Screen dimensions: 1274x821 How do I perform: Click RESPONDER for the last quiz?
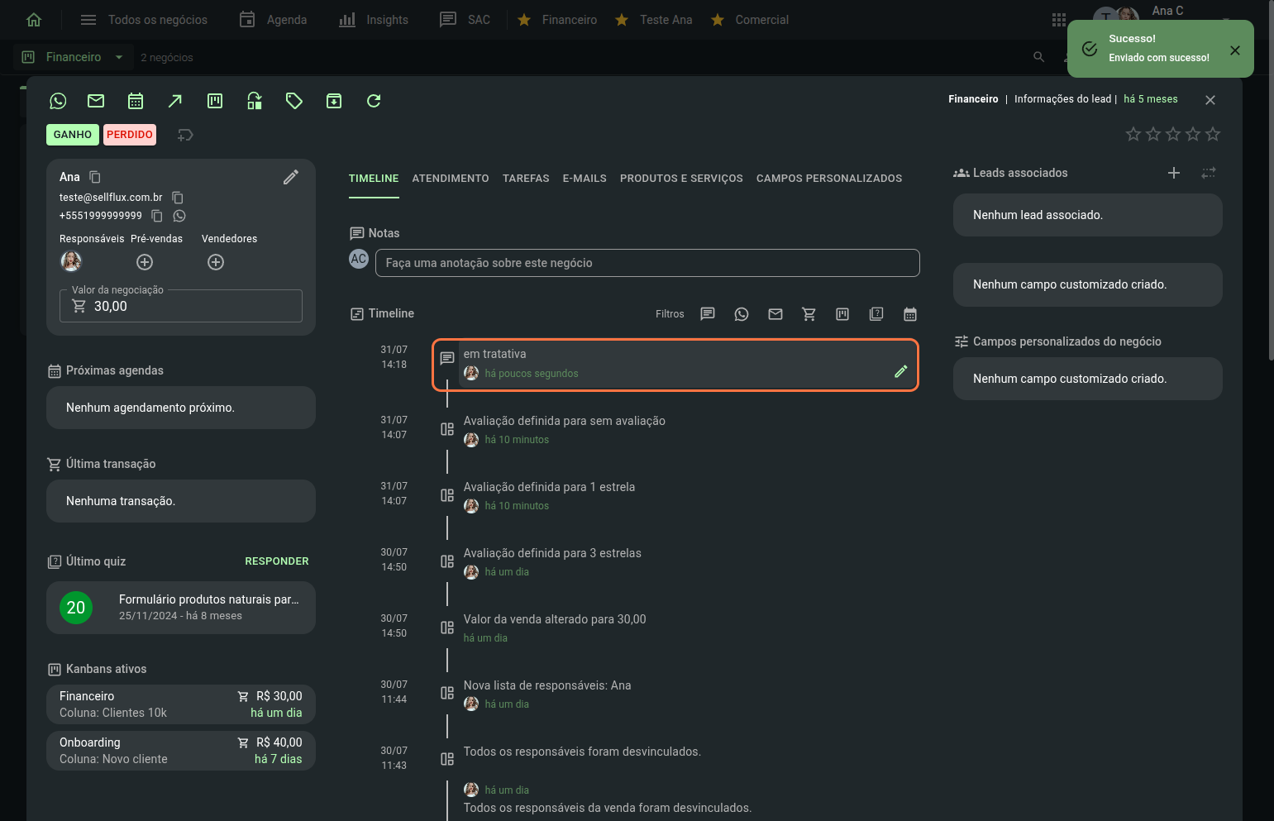tap(277, 561)
